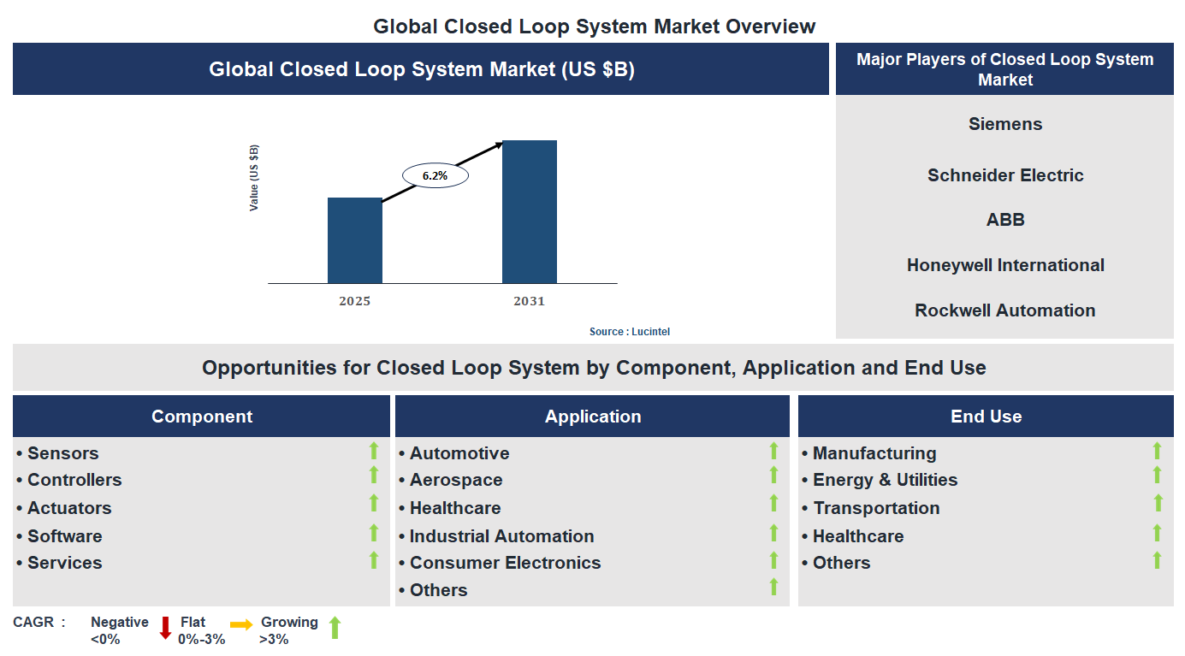The image size is (1185, 656).
Task: Click the growth arrow next to Sensors
Action: tap(374, 452)
